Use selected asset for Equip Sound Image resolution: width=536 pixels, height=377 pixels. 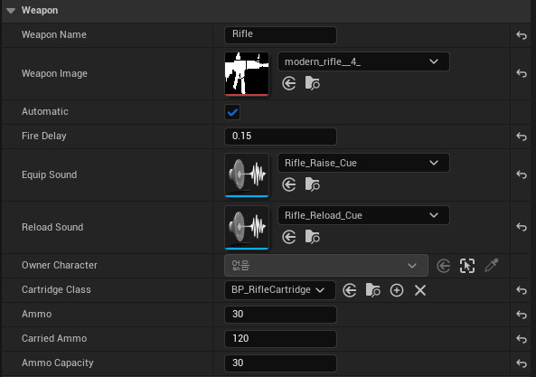point(289,184)
